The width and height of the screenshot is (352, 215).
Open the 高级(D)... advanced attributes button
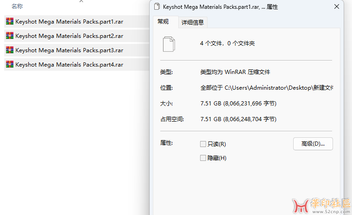(313, 144)
